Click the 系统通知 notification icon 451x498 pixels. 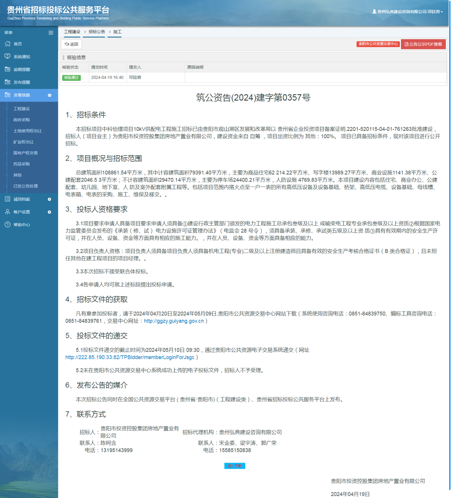[8, 56]
